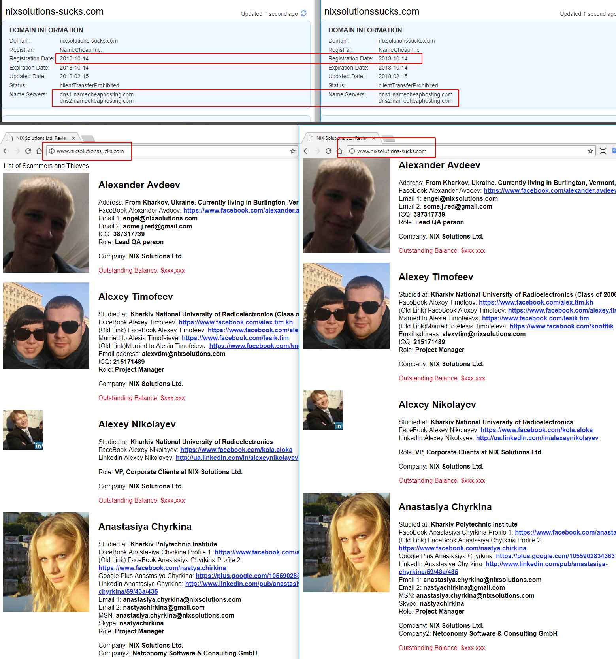Select the left browser NIX Solutions Ltd. Review tab
616x659 pixels.
point(41,138)
